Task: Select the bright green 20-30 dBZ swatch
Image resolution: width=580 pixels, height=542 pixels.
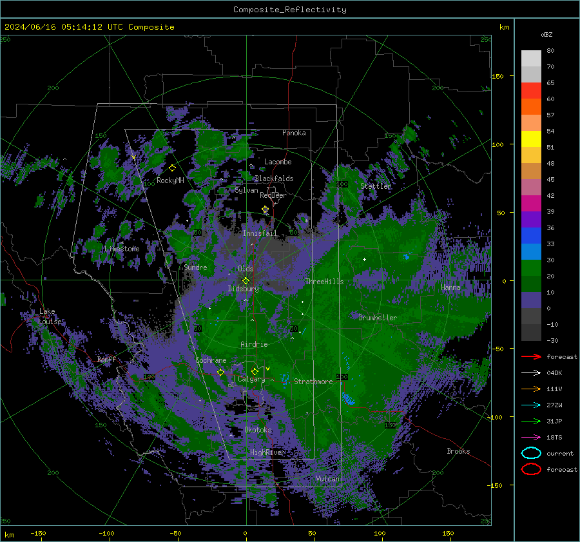Action: 531,268
